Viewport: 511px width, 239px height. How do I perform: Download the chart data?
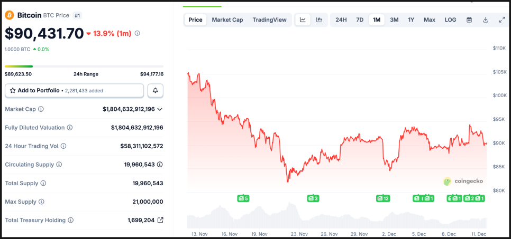click(486, 20)
